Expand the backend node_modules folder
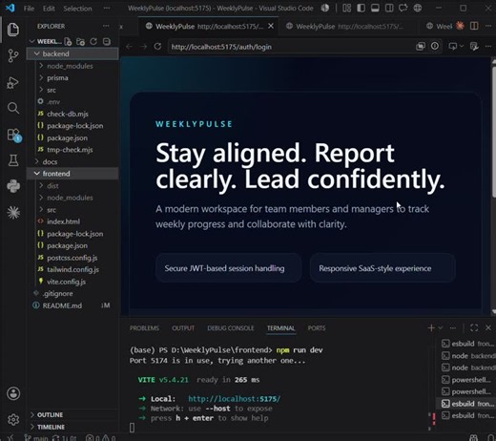Screen dimensions: 496x441 [x=72, y=66]
